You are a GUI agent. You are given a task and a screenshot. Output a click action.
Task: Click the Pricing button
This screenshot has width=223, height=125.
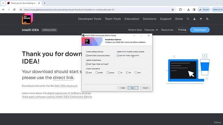click(182, 30)
